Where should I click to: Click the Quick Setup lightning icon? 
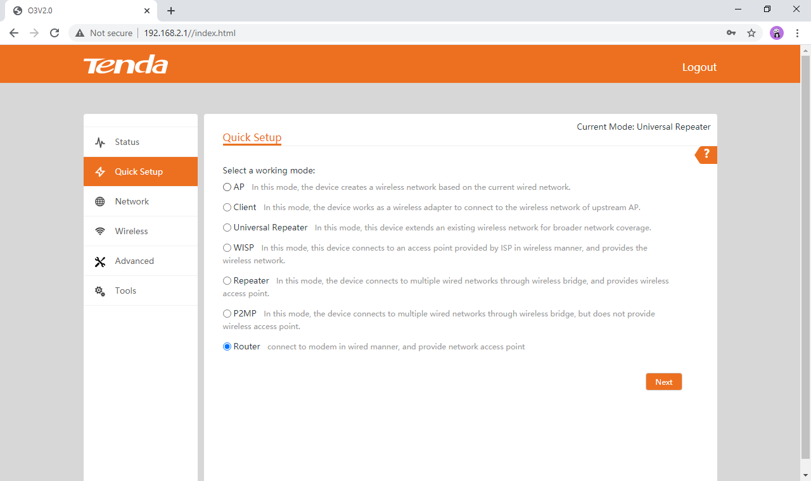[x=100, y=172]
